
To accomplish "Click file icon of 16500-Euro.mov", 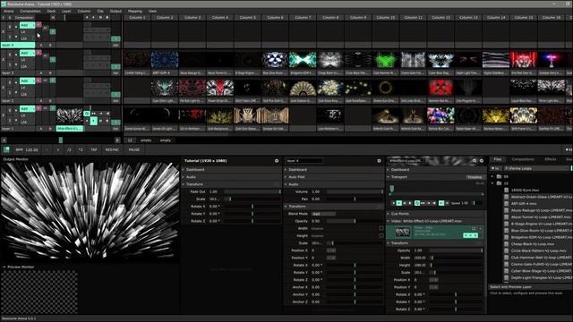I will click(507, 191).
